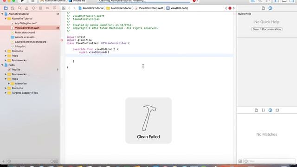Viewport: 297px width, 167px height.
Task: Open the Project navigator folder icon
Action: (x=6, y=8)
